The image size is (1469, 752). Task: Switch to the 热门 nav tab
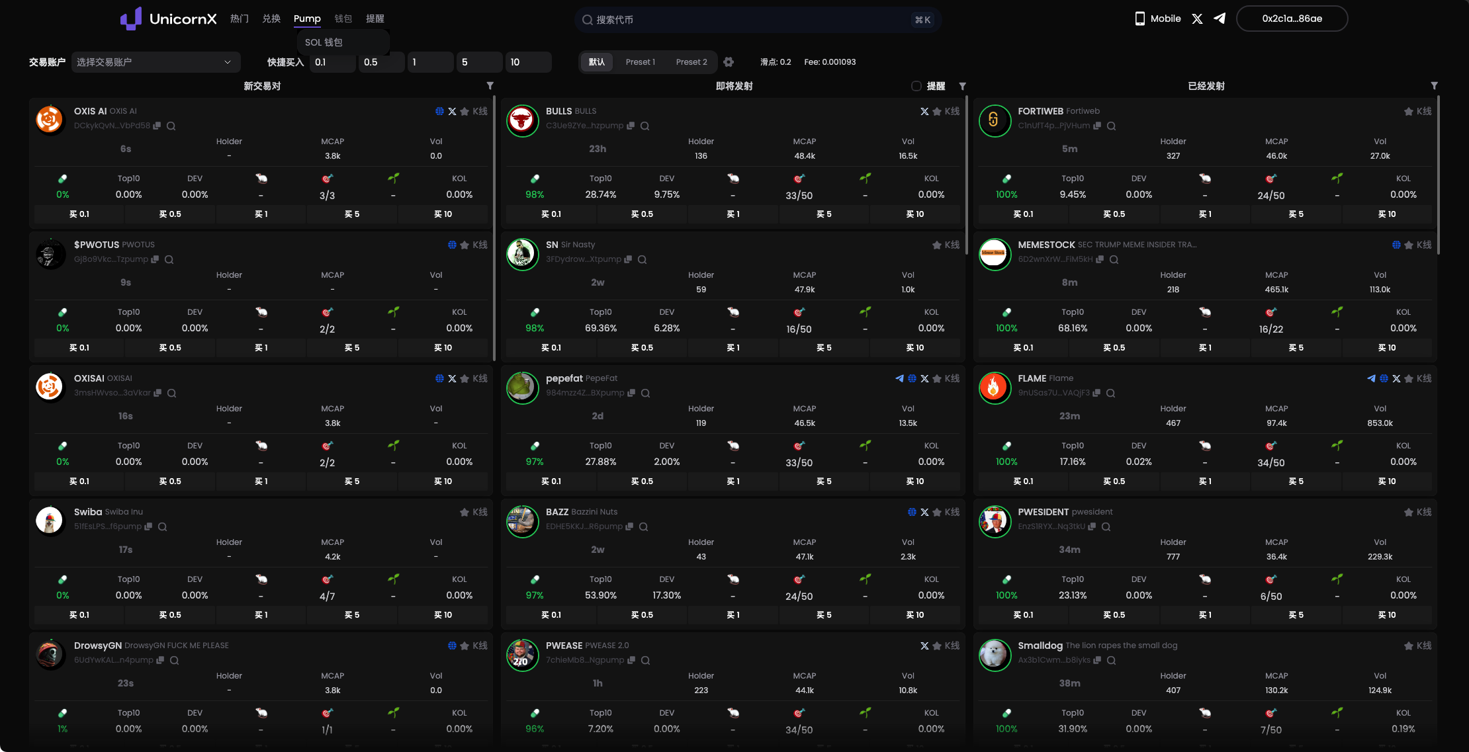pyautogui.click(x=240, y=19)
